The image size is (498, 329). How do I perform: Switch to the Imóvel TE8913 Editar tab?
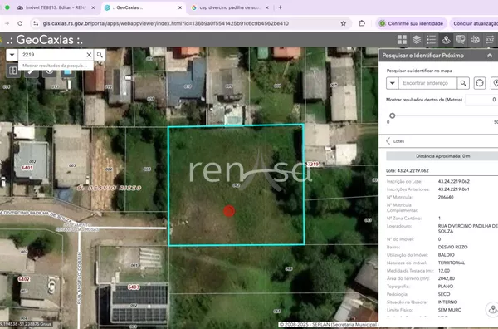click(x=56, y=7)
